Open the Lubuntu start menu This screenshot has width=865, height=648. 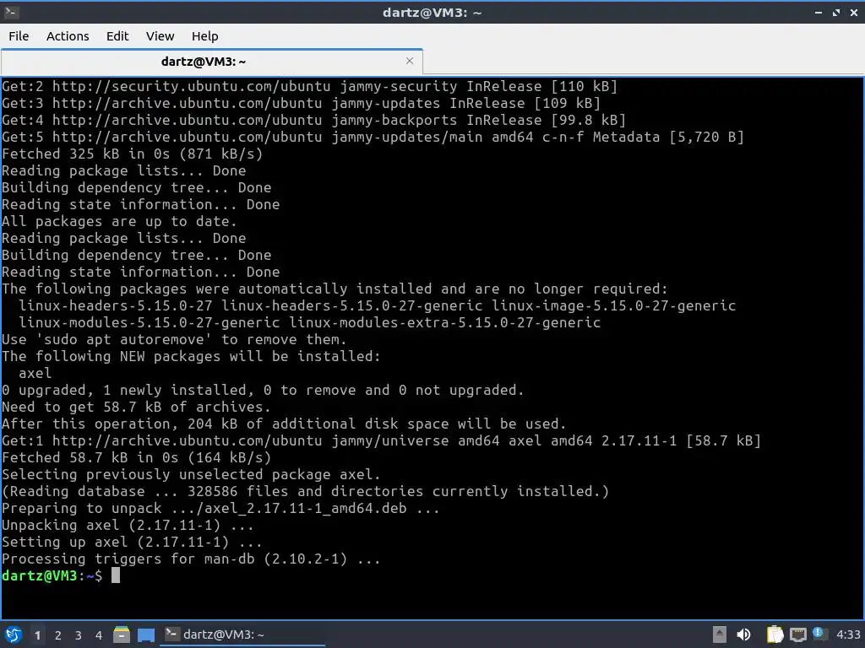14,634
